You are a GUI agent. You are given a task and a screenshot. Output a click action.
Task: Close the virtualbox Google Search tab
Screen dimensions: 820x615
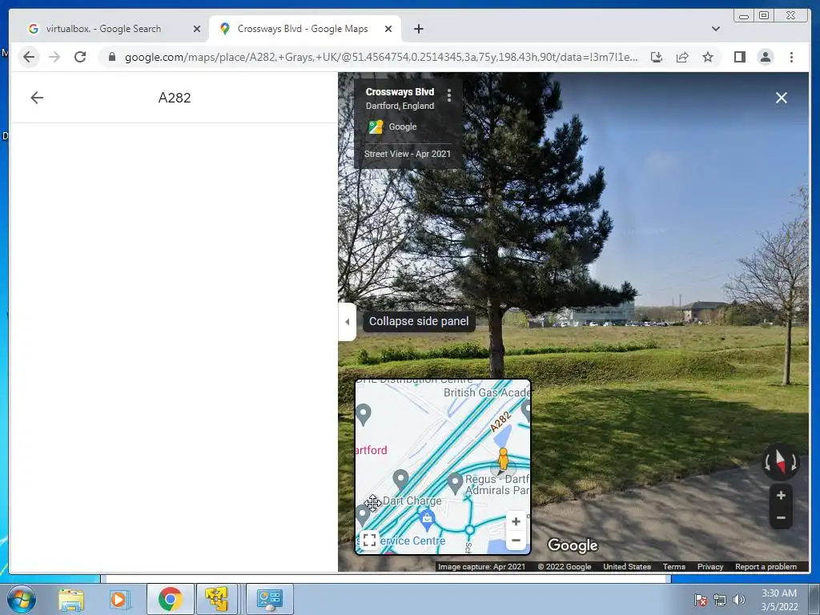click(197, 29)
